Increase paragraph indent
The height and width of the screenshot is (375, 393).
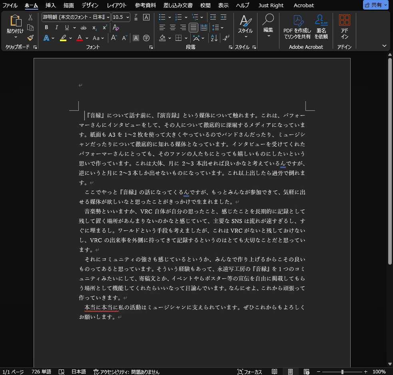pos(224,17)
